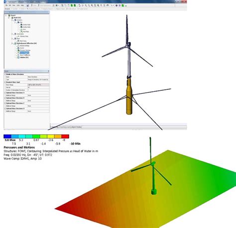
Task: Pin the Details panel using pin icon
Action: [48, 71]
